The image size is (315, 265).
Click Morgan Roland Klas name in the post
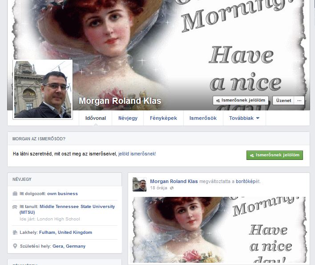[x=174, y=181]
